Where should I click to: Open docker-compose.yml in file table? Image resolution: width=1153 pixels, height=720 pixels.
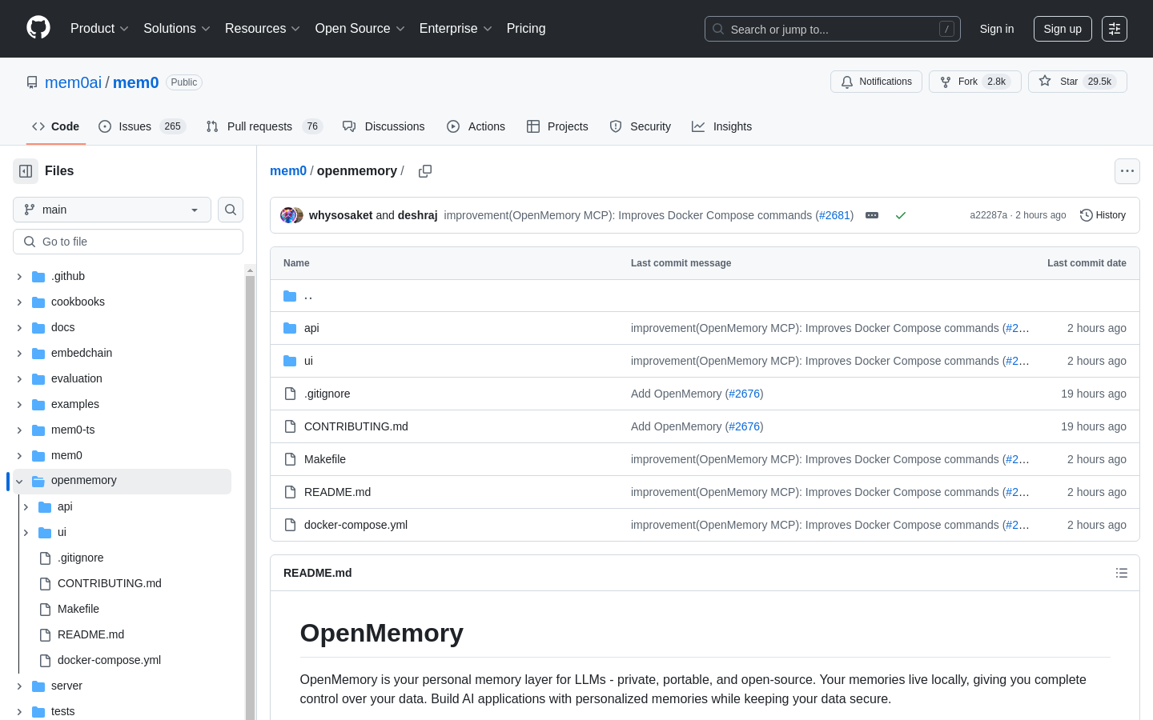[356, 525]
